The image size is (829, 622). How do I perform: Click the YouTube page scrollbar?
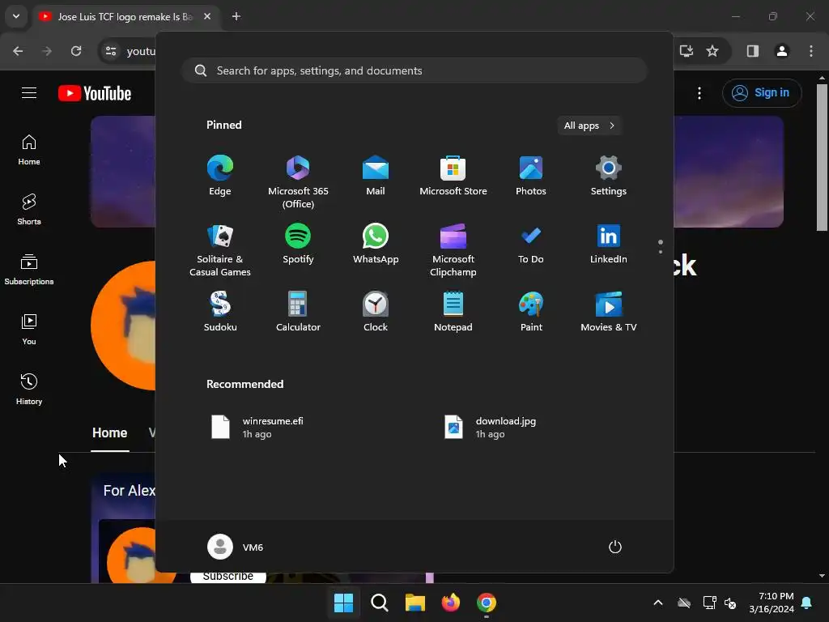[822, 158]
